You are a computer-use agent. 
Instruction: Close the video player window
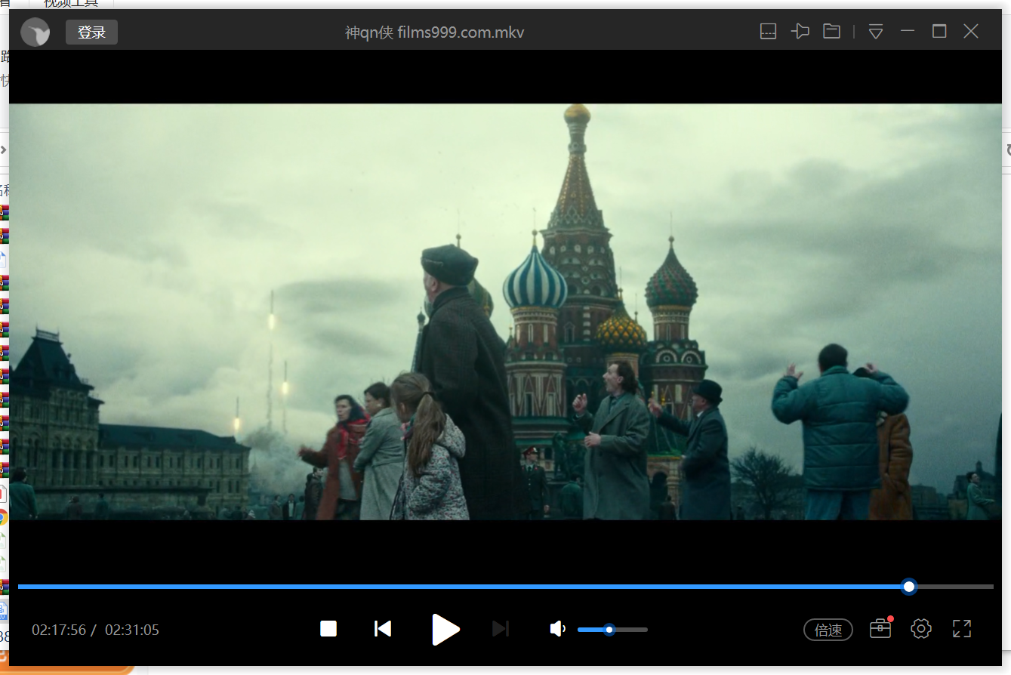click(x=971, y=31)
